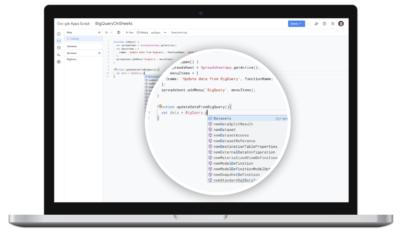The height and width of the screenshot is (233, 402).
Task: Redo the edit in toolbar
Action: [x=111, y=32]
